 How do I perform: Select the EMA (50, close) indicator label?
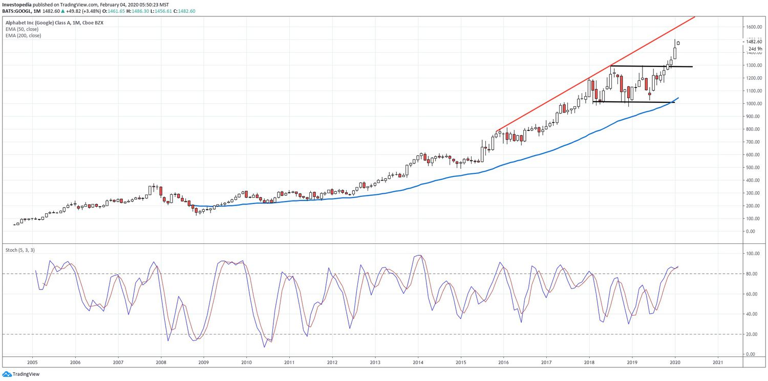point(23,29)
